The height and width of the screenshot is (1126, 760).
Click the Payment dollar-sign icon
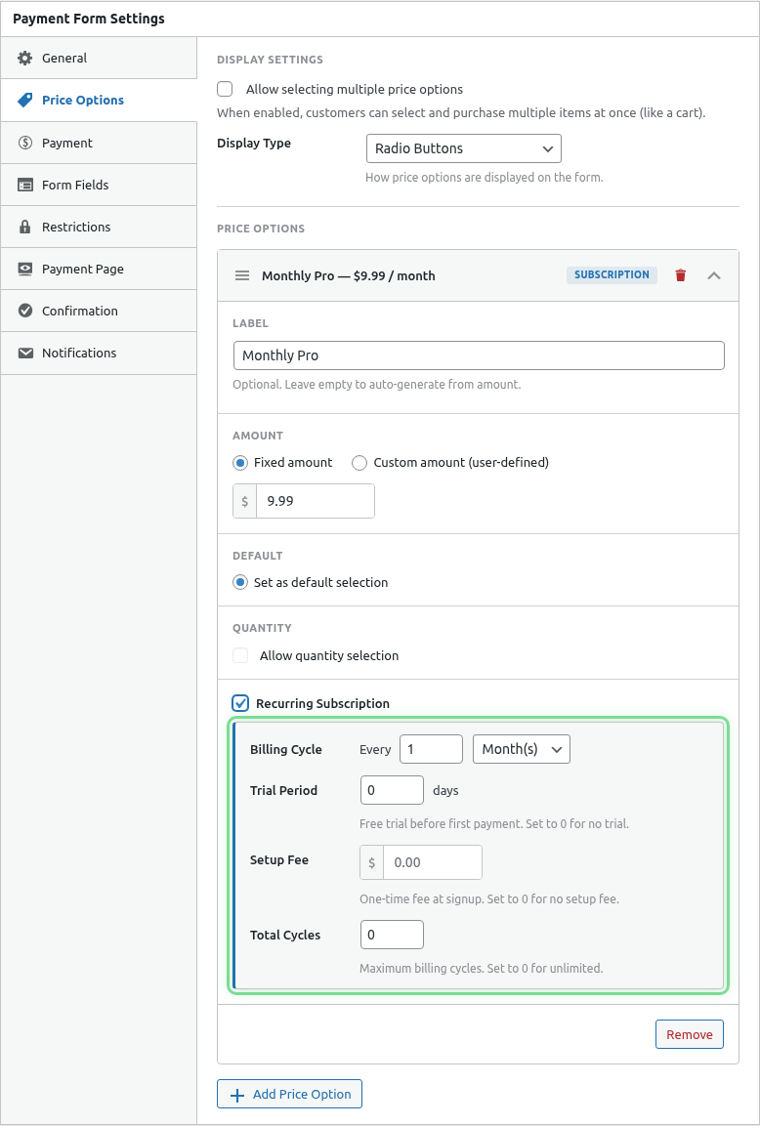coord(23,143)
